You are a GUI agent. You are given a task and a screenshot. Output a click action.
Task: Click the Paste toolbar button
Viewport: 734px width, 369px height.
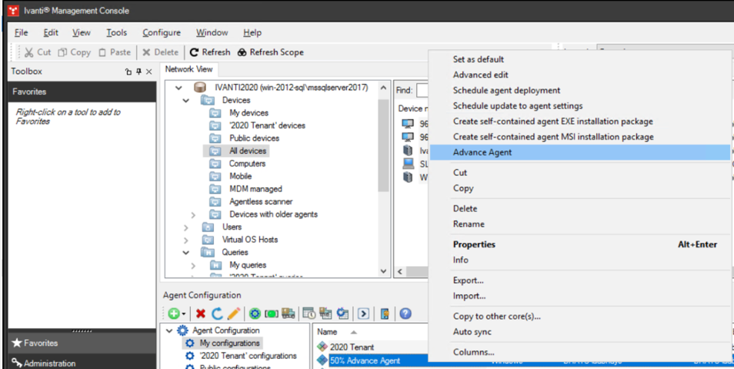click(115, 52)
